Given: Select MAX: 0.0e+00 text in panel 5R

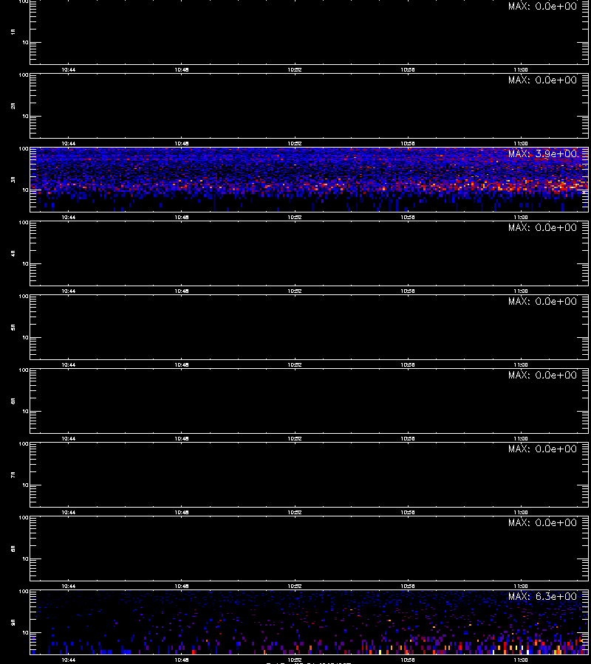Looking at the screenshot, I should 543,301.
